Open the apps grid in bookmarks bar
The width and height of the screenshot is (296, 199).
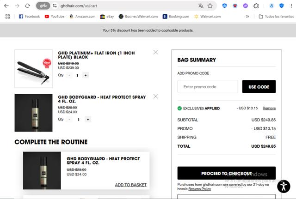point(7,17)
